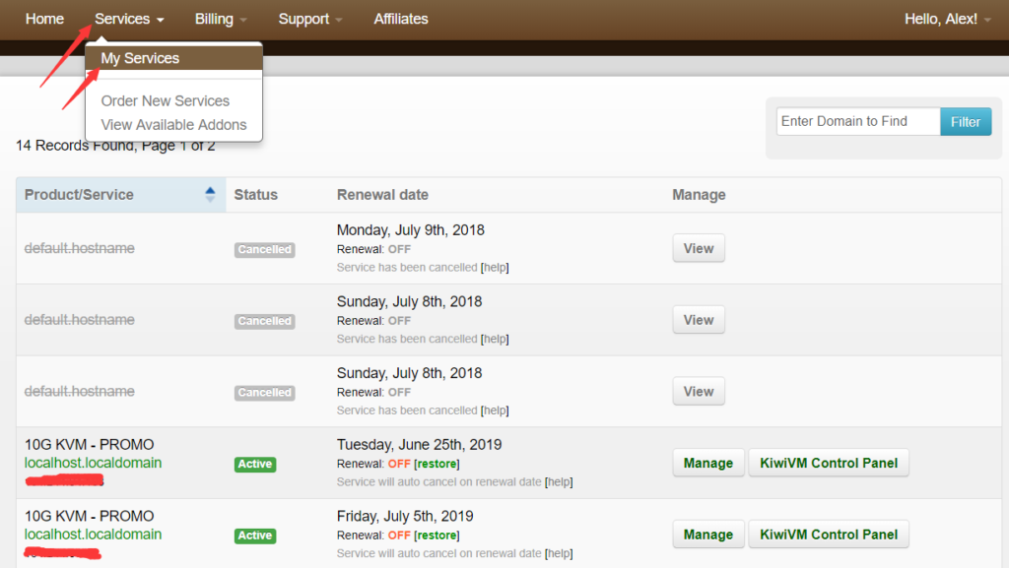Manage the service renewing June 25th, 2019
The height and width of the screenshot is (568, 1009).
(x=707, y=463)
